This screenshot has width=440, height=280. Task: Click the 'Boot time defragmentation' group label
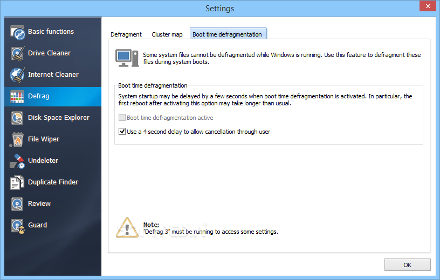pos(153,85)
